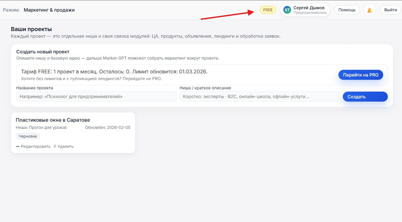Click the ST avatar icon
Image resolution: width=402 pixels, height=222 pixels.
(x=287, y=10)
